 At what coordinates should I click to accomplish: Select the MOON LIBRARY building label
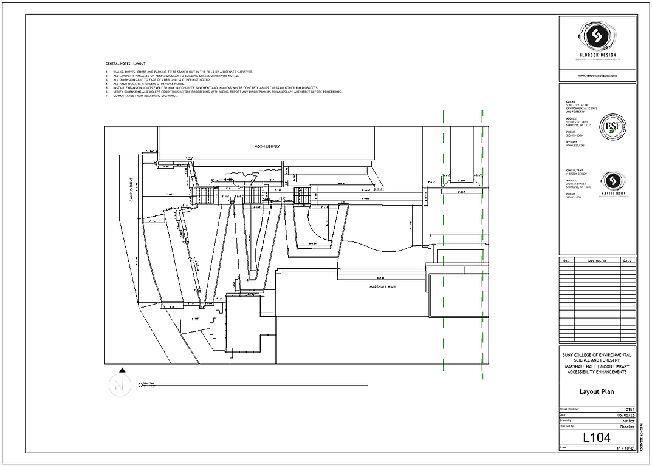tap(267, 146)
